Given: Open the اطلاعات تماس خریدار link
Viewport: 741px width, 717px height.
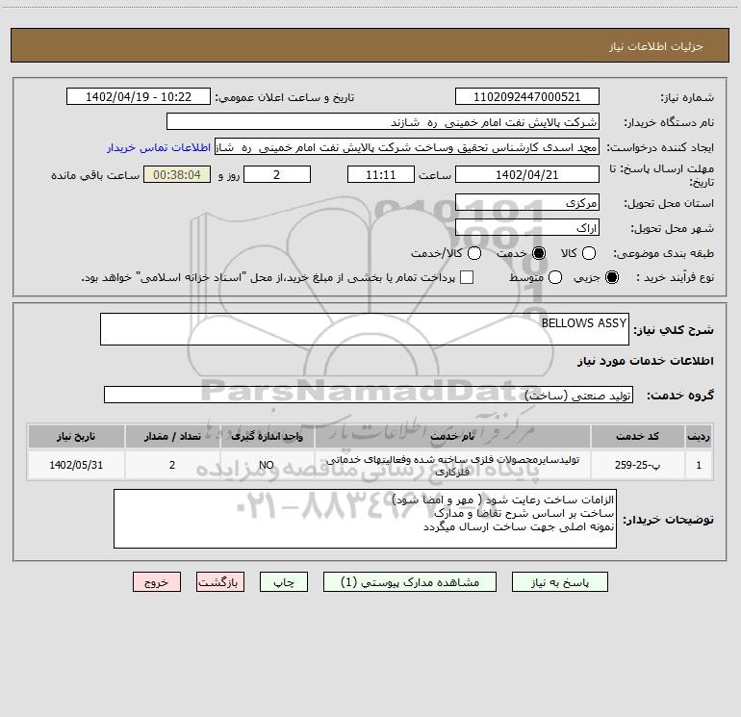Looking at the screenshot, I should [x=159, y=147].
